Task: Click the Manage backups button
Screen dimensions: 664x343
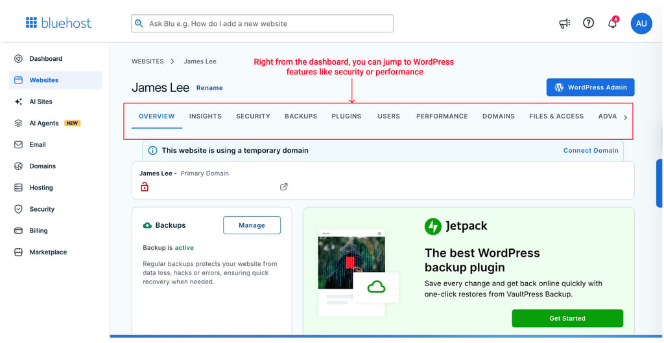Action: (252, 225)
